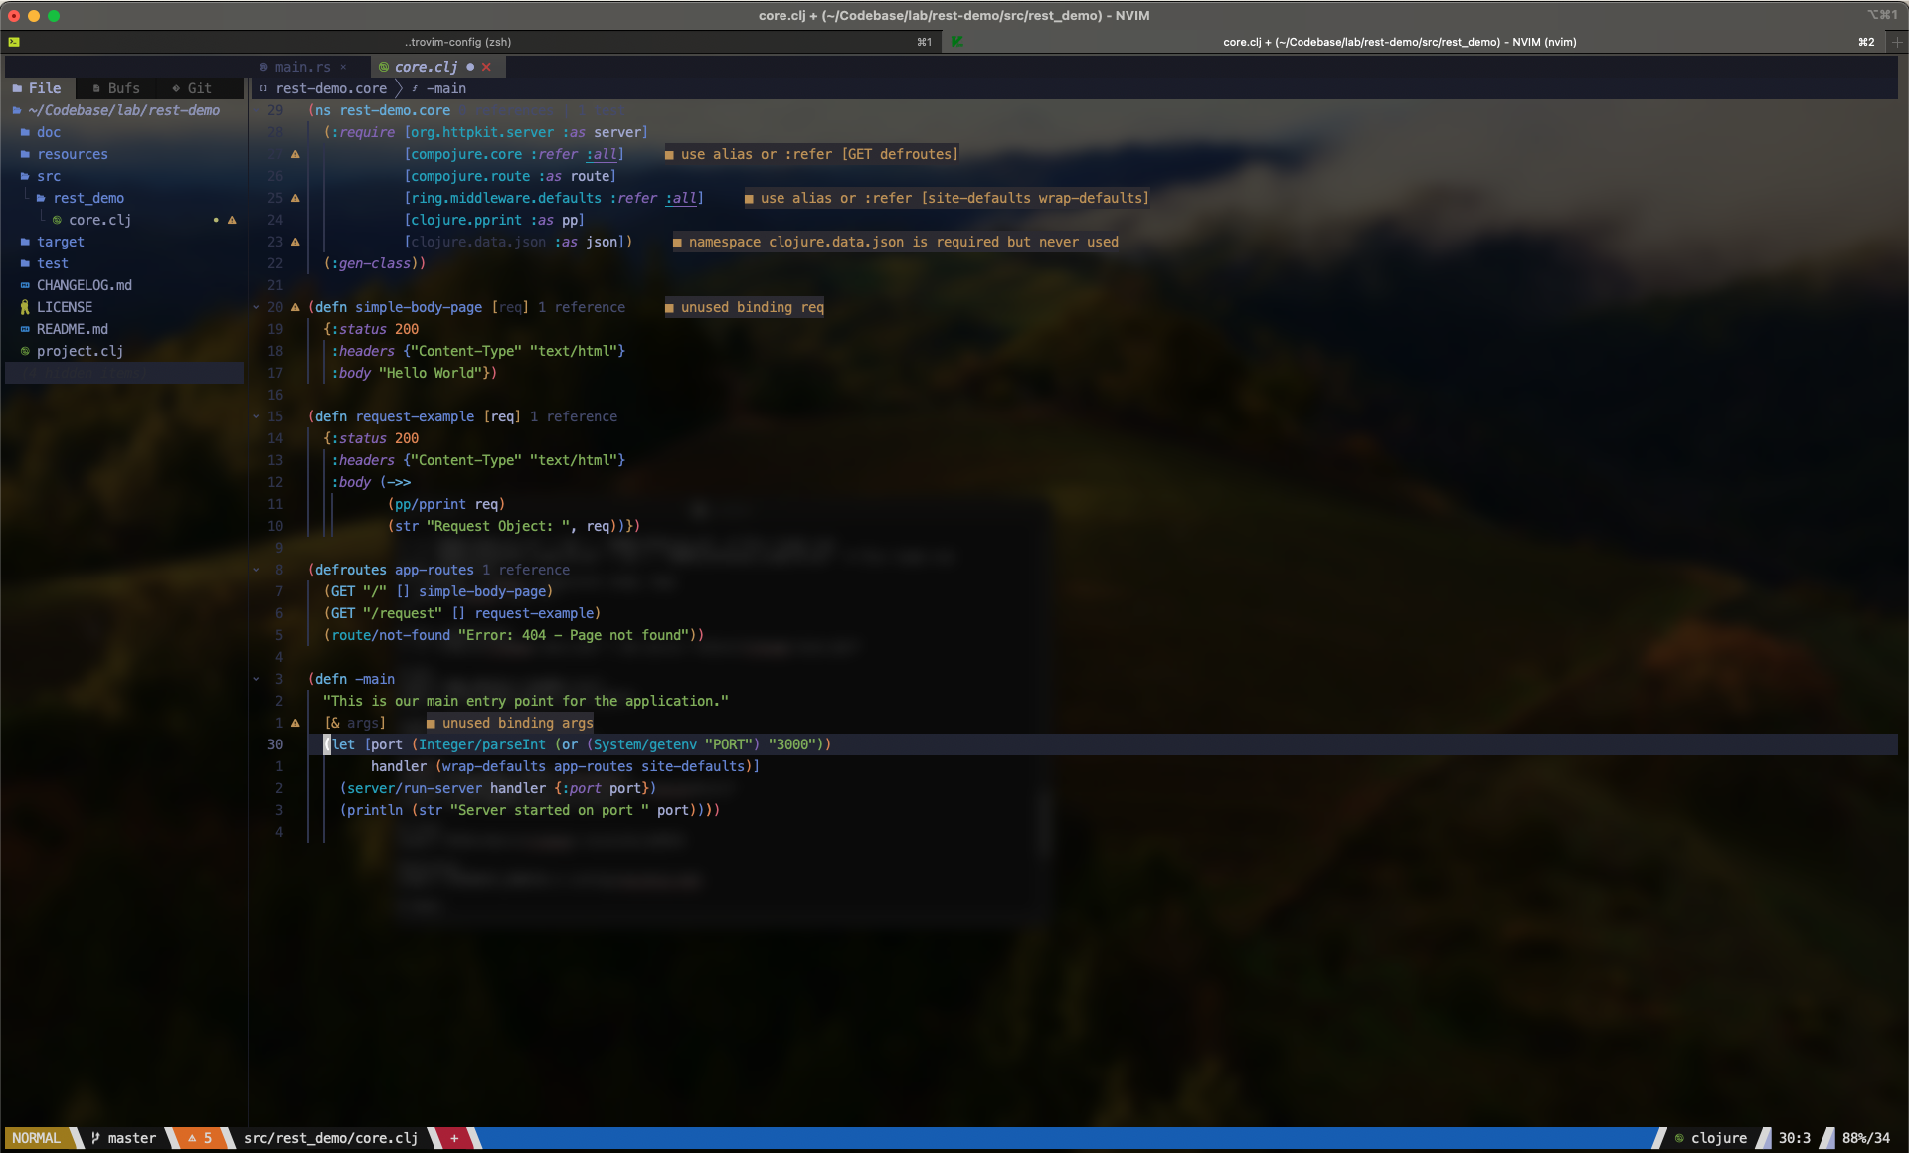Screen dimensions: 1909x1153
Task: Click warning sign beside unused binding args line
Action: click(295, 723)
